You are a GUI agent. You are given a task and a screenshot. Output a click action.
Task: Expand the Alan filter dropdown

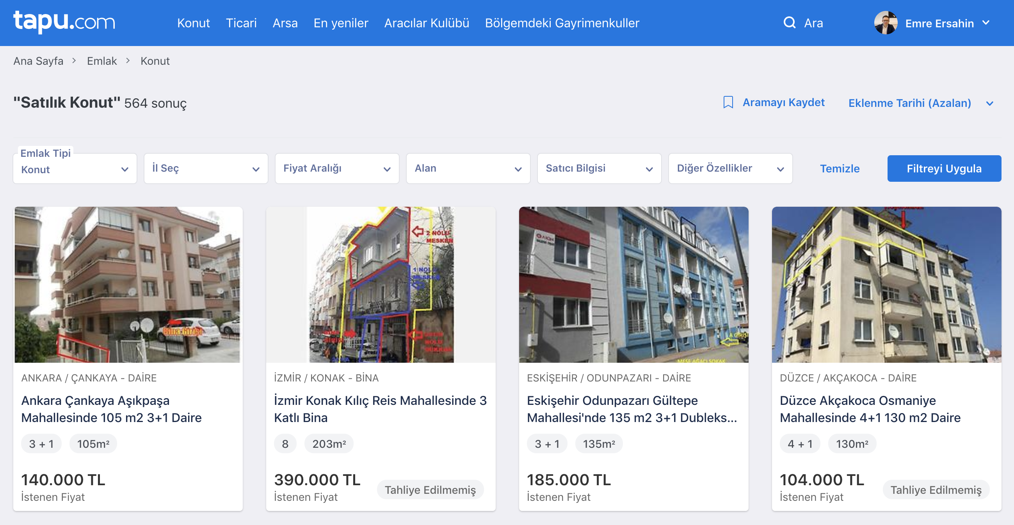pos(468,168)
